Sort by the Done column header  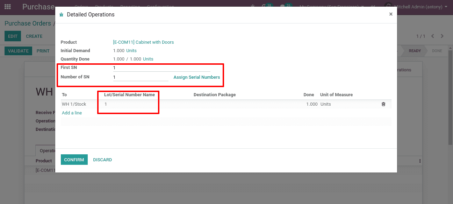click(309, 95)
